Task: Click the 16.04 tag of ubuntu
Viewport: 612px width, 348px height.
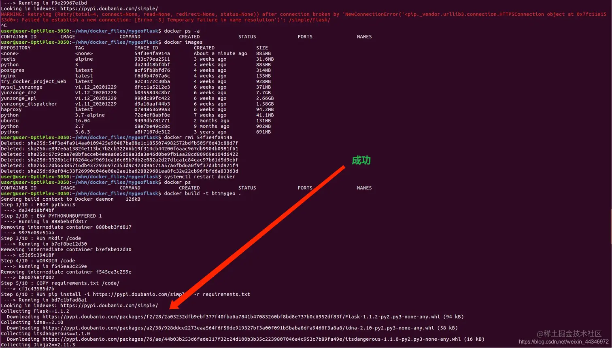Action: 83,121
